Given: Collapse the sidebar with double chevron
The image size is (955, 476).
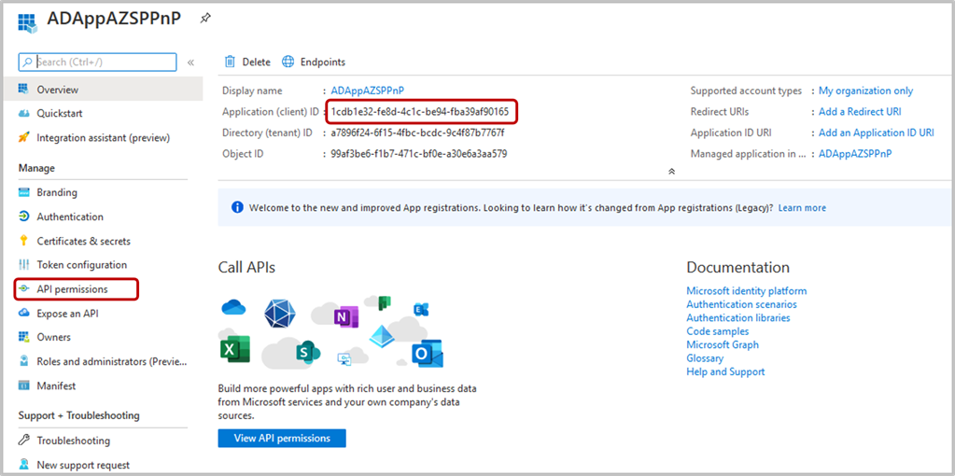Looking at the screenshot, I should (x=190, y=63).
